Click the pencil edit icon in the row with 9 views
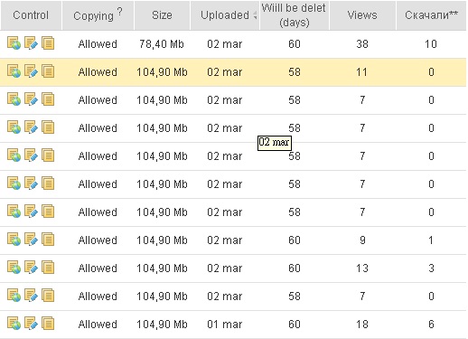The image size is (468, 339). pos(31,240)
